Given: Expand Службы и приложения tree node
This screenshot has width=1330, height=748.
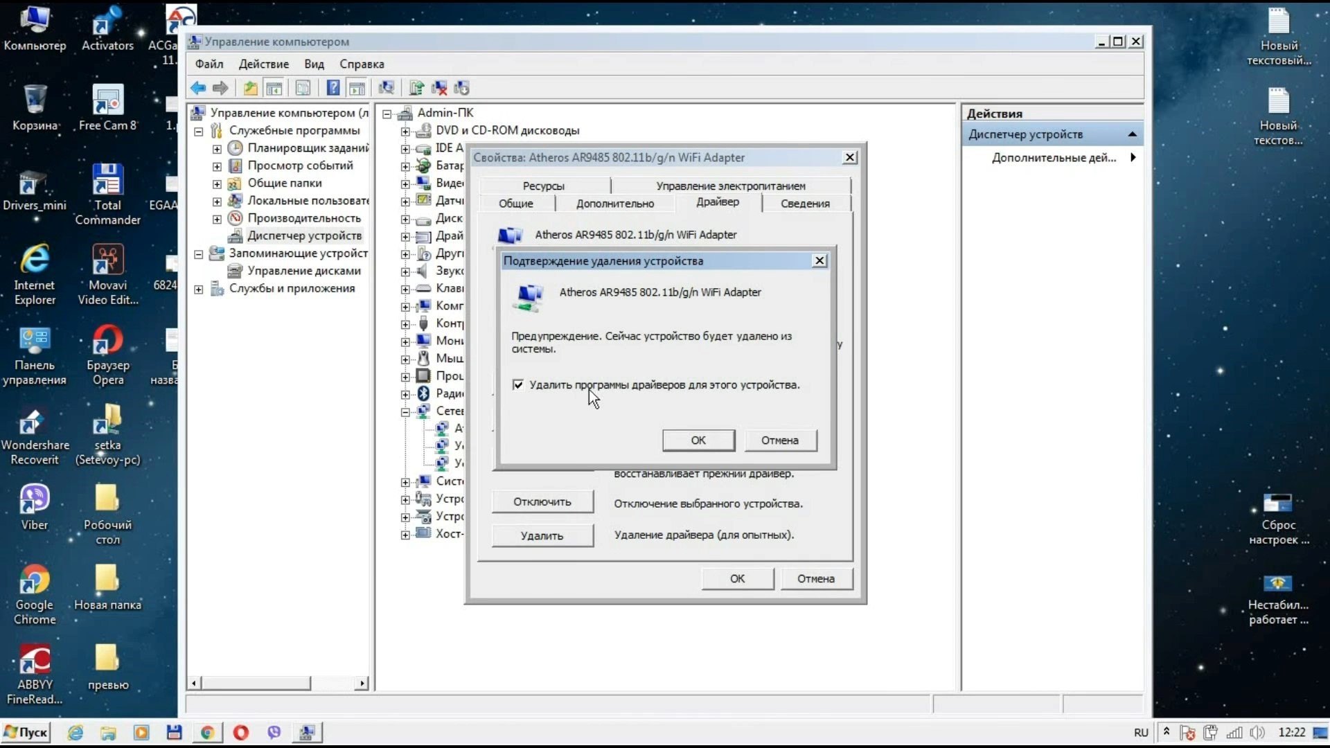Looking at the screenshot, I should click(x=199, y=289).
